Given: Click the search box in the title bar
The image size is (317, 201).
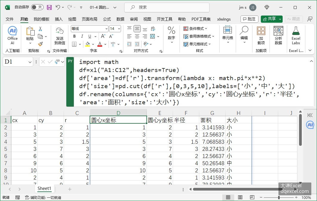Looking at the screenshot, I should pos(167,7).
